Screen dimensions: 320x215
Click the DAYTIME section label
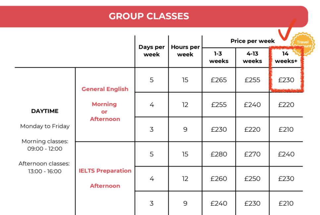coord(45,111)
